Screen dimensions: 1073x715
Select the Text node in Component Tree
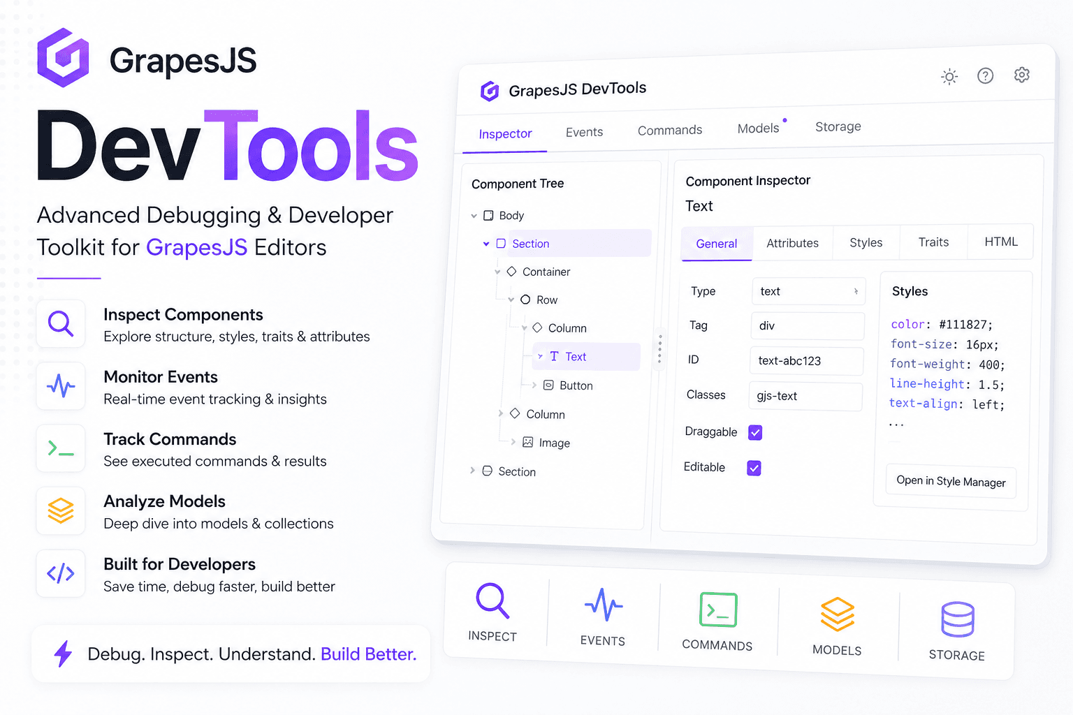[585, 357]
